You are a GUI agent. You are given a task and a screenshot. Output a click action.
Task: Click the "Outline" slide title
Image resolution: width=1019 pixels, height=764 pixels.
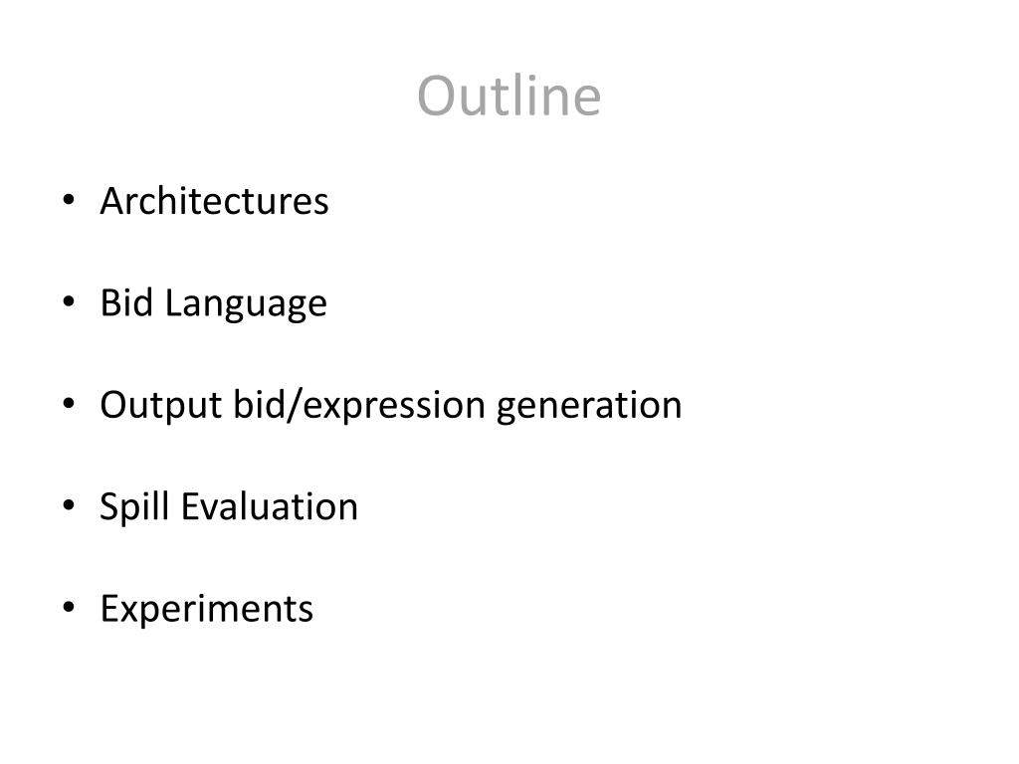[x=509, y=95]
